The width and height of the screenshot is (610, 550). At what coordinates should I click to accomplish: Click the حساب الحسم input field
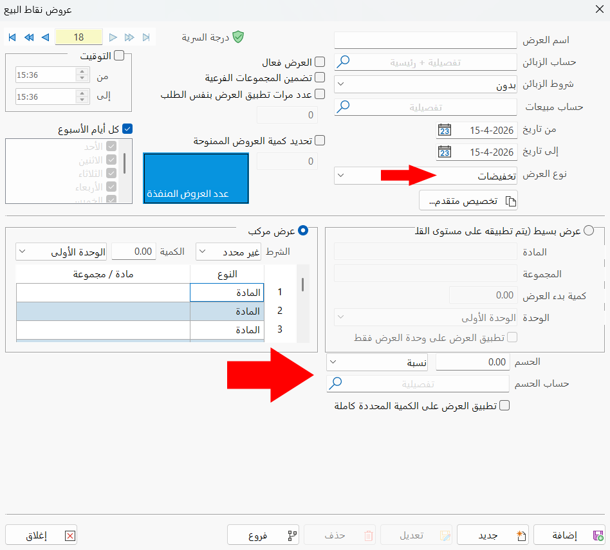(x=418, y=384)
